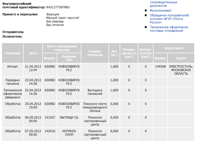Click the Название ОПС column header
Image resolution: width=198 pixels, height=144 pixels.
pos(69,58)
